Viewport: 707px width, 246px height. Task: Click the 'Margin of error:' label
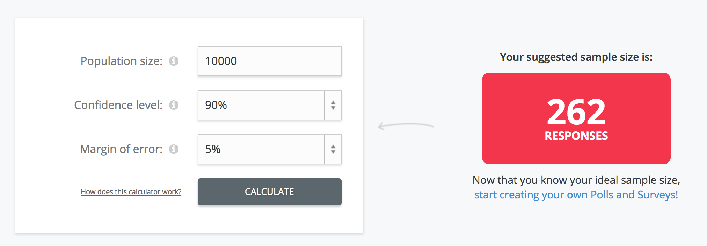point(121,149)
